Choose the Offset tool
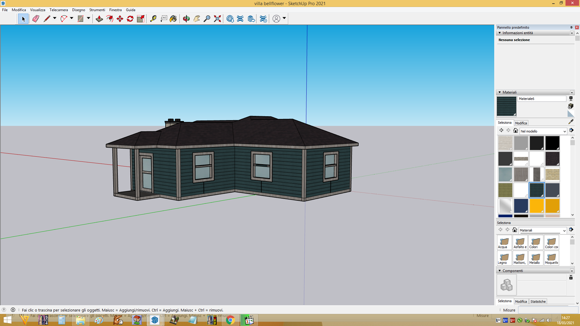This screenshot has height=326, width=580. tap(110, 19)
